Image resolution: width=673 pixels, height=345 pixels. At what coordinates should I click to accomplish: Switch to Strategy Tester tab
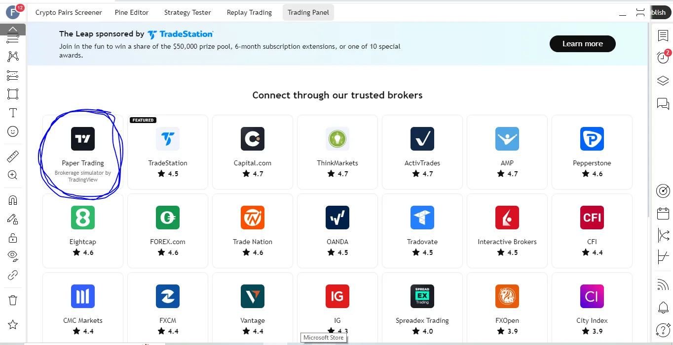point(187,12)
